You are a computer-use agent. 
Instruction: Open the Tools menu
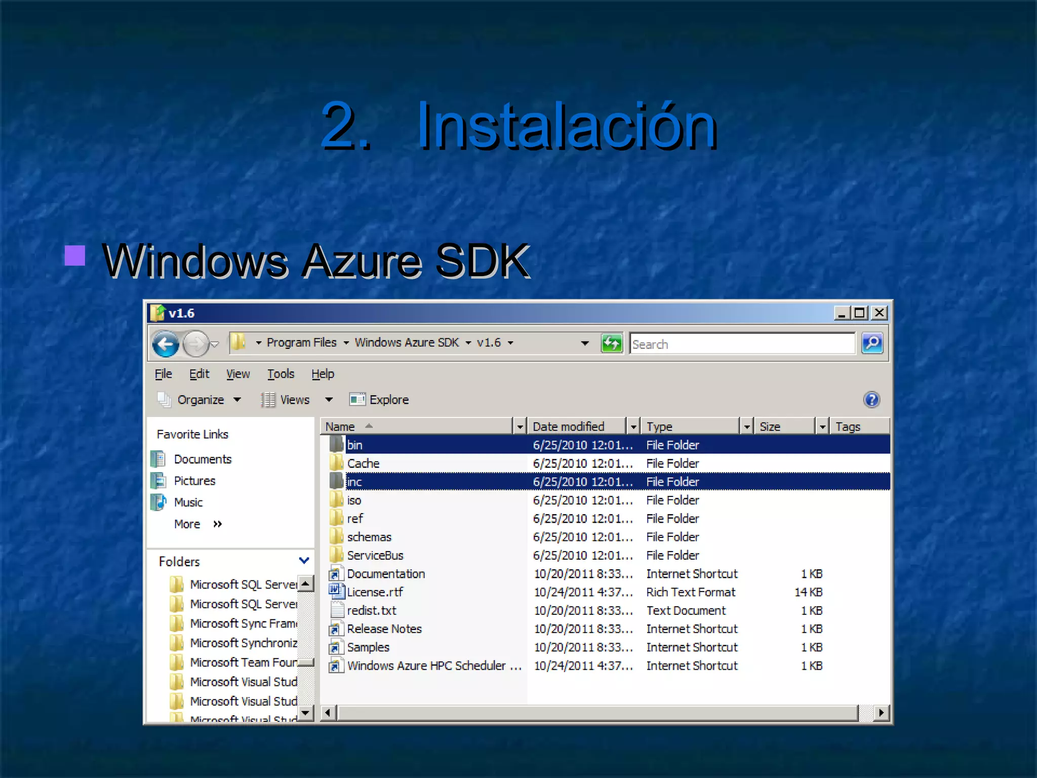point(281,374)
